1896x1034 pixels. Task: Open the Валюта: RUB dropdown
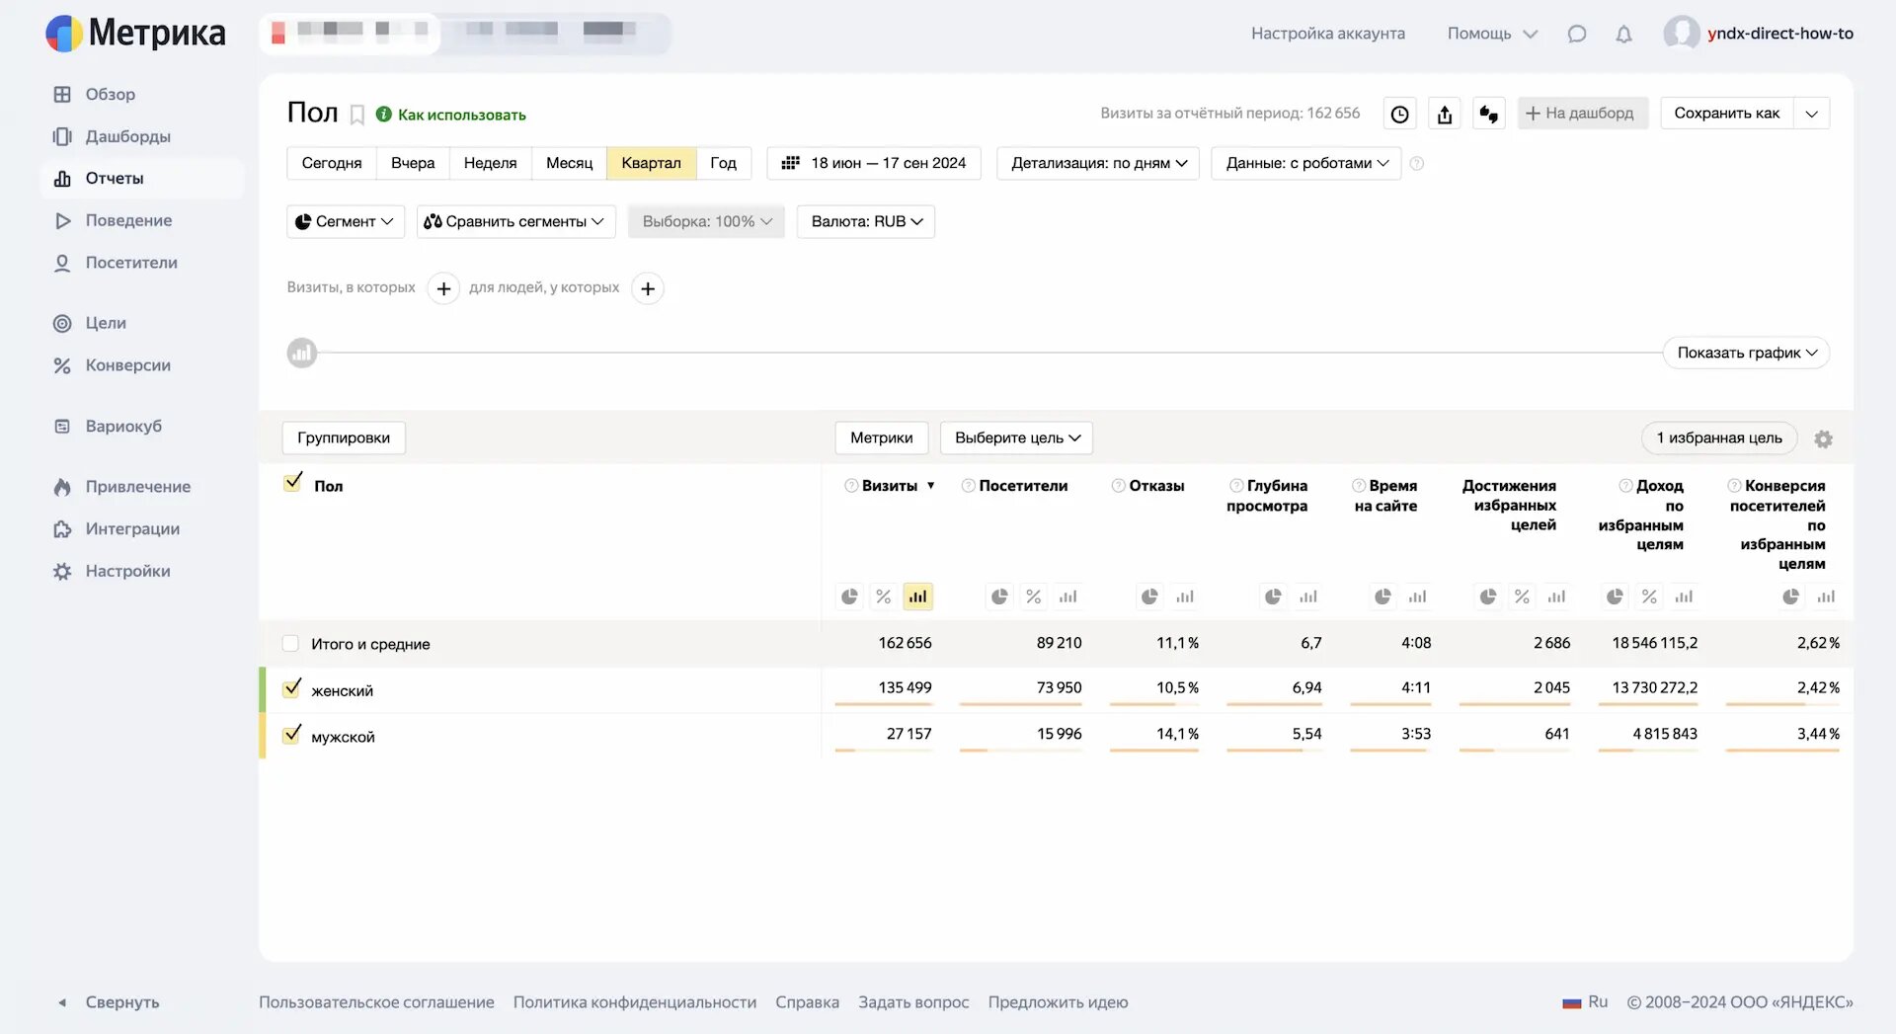coord(866,221)
